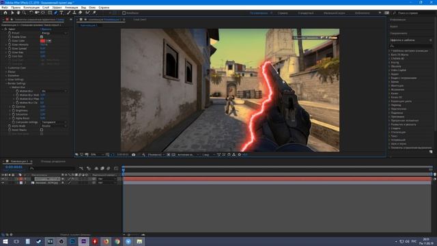Image resolution: width=437 pixels, height=246 pixels.
Task: Click the Glow Color eyedropper icon
Action: point(48,41)
